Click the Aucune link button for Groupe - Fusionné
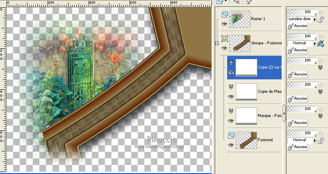The image size is (328, 174). coord(298,50)
